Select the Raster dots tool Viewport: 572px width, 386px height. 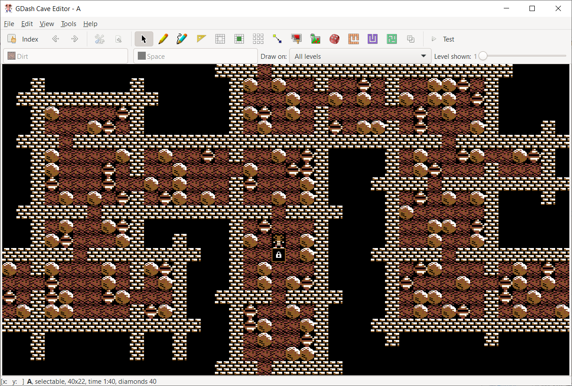coord(258,39)
